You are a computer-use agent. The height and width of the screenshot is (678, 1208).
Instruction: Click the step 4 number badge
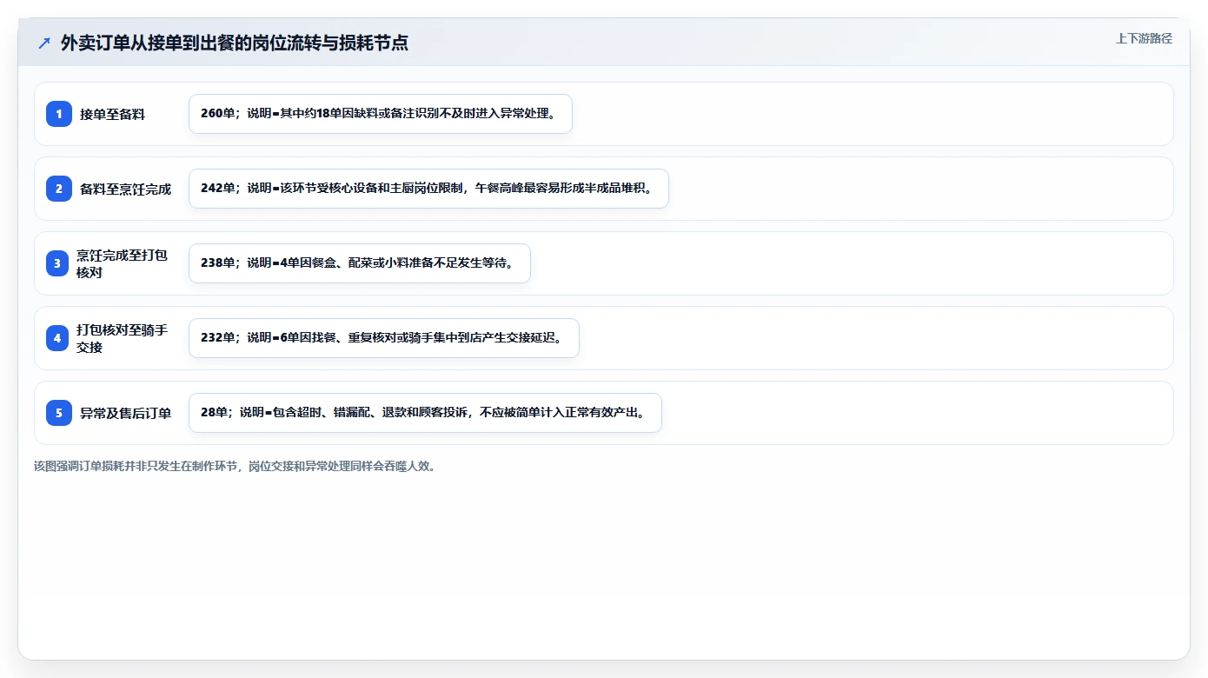coord(57,338)
